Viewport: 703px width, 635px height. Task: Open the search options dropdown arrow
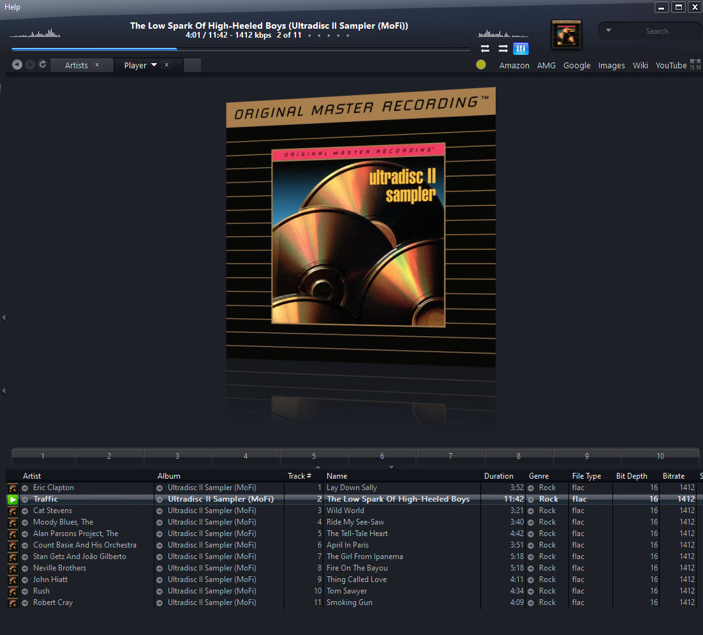tap(609, 31)
